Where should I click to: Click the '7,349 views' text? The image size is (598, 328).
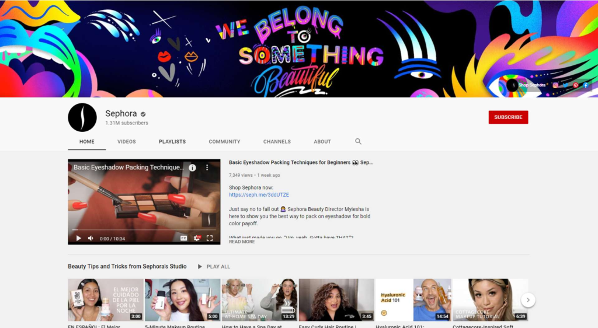[x=241, y=175]
